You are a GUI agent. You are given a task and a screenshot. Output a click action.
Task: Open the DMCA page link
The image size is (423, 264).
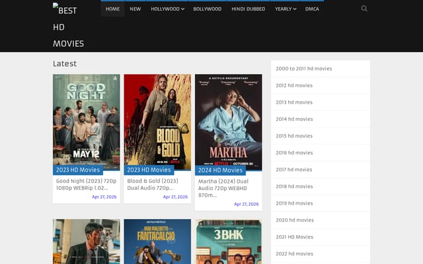(x=312, y=9)
